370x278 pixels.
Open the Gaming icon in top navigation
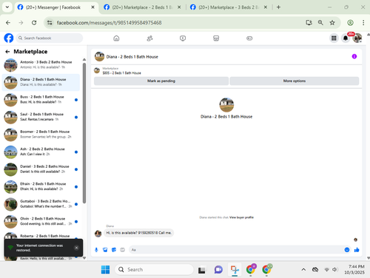249,38
